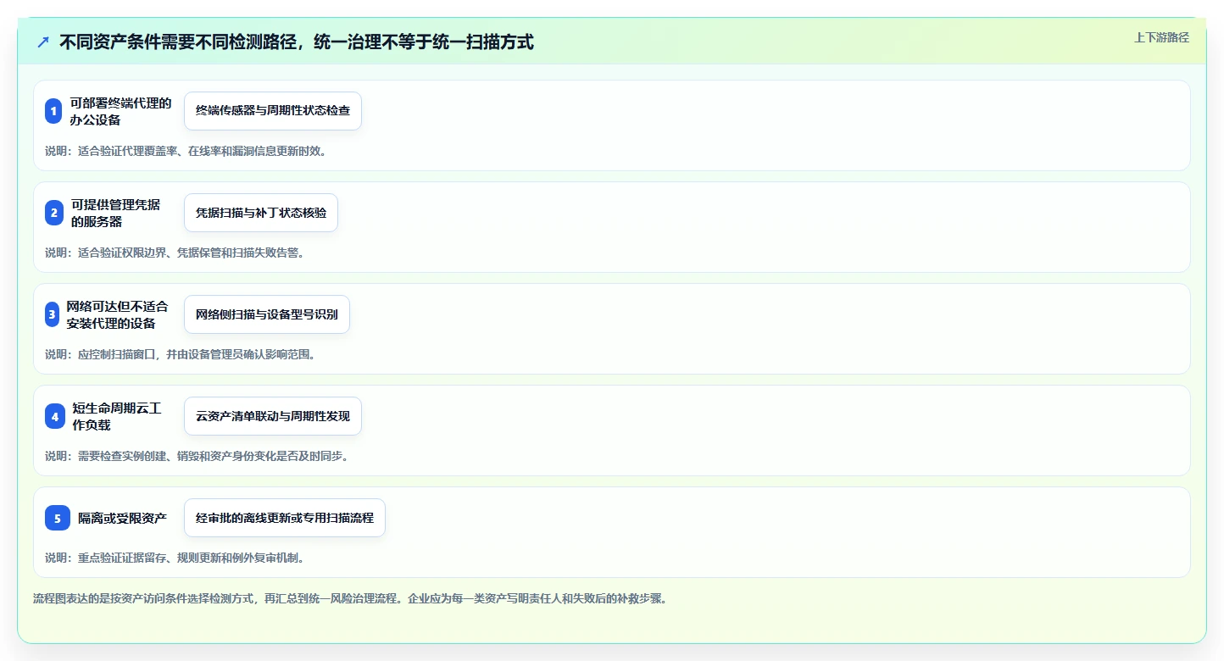Select 凭据扫描与补丁状态核验 box
The image size is (1224, 661).
coord(261,213)
